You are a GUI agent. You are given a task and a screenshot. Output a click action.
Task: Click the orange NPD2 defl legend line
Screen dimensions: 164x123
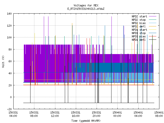[153, 26]
